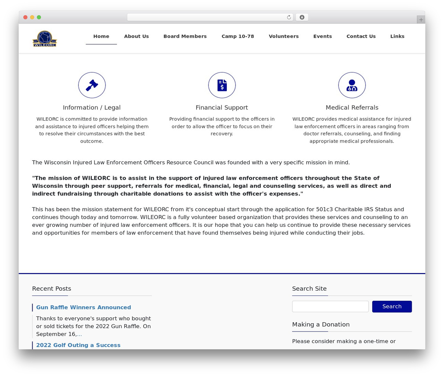Click the WILEORC logo
This screenshot has width=444, height=376.
(45, 39)
